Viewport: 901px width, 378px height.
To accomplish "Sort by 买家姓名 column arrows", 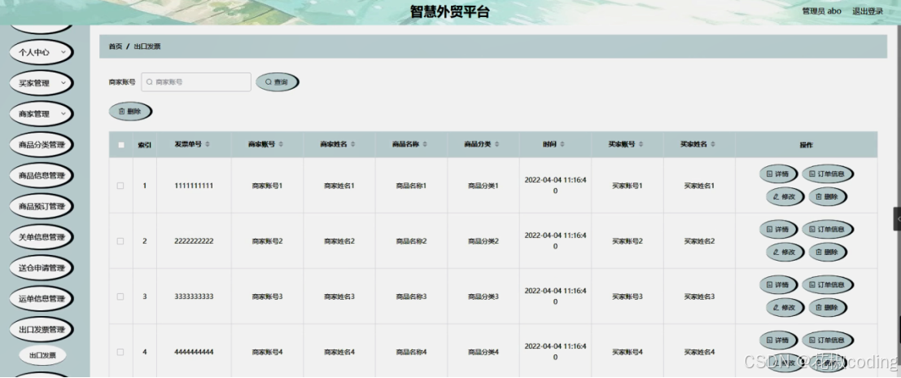I will click(x=712, y=144).
